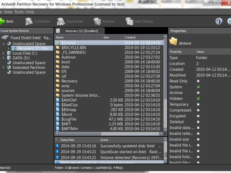This screenshot has width=231, height=173.
Task: Sort the file list by Name column
Action: tap(79, 37)
